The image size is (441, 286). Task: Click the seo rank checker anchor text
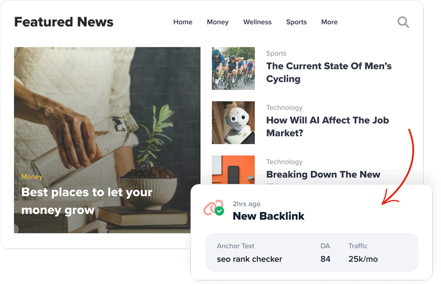[249, 259]
